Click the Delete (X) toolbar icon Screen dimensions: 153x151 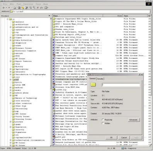pos(38,8)
